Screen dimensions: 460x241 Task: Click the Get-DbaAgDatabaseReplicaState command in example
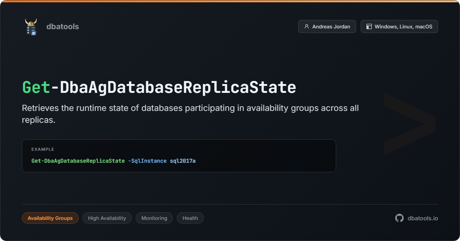pyautogui.click(x=78, y=161)
